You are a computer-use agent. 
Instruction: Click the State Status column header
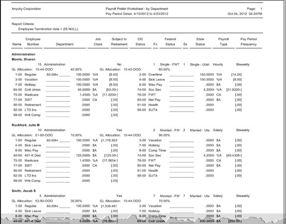tap(200, 42)
